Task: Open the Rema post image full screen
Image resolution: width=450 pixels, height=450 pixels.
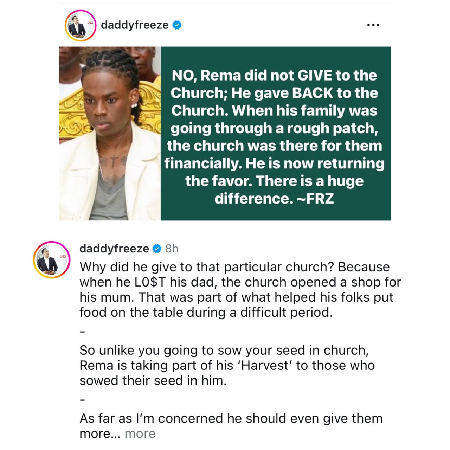Action: (225, 134)
